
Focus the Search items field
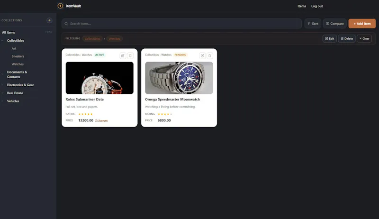(181, 24)
